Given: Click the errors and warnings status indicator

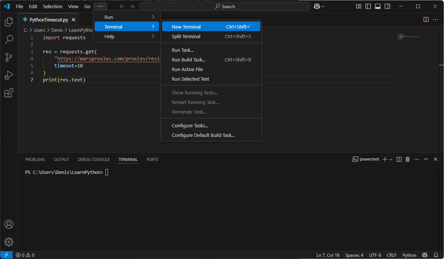Looking at the screenshot, I should click(x=25, y=255).
